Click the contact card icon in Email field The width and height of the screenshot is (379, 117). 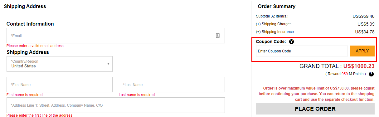click(218, 36)
